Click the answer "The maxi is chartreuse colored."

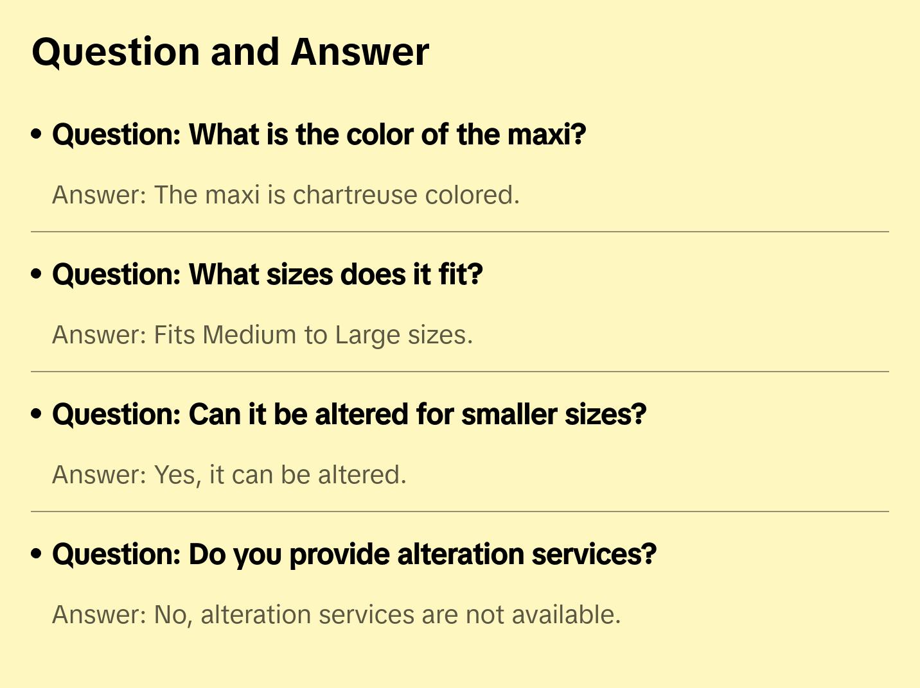(x=286, y=195)
